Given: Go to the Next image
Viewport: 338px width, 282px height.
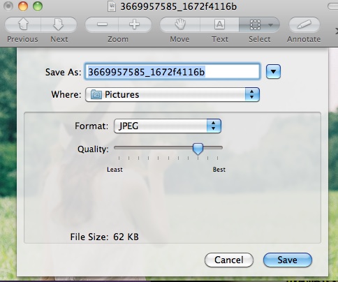Looking at the screenshot, I should click(59, 24).
